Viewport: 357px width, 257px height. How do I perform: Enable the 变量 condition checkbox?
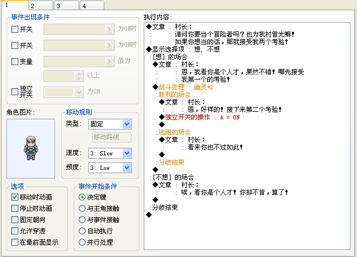[15, 61]
